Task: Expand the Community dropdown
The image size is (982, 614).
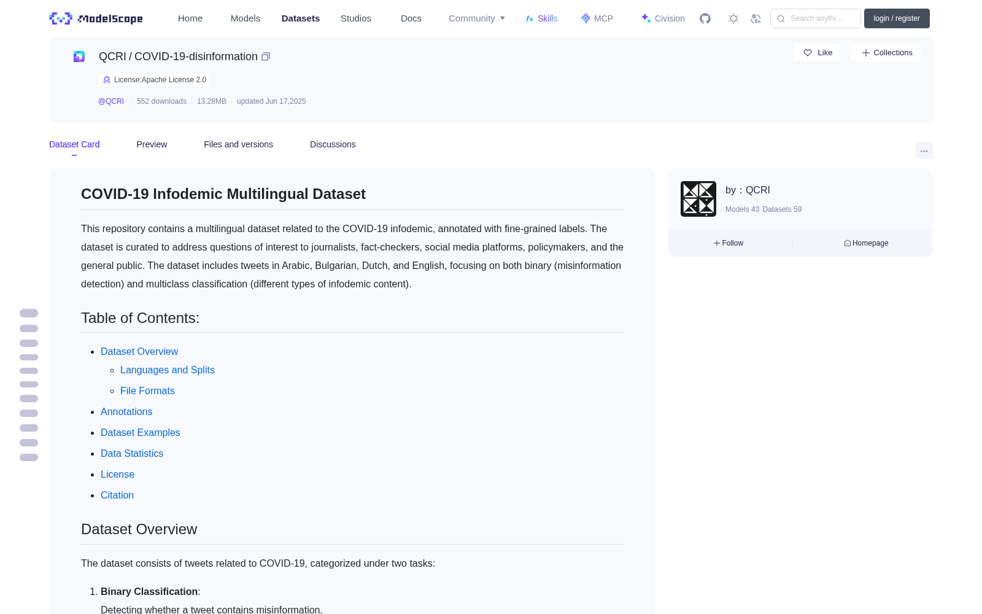Action: point(477,18)
